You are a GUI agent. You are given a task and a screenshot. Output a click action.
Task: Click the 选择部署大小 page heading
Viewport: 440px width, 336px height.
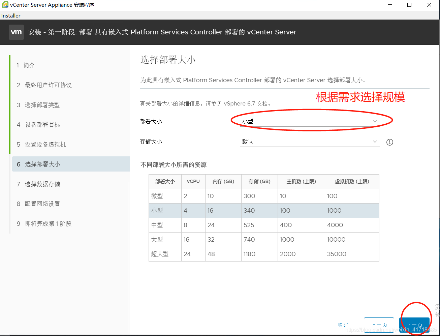(x=168, y=60)
